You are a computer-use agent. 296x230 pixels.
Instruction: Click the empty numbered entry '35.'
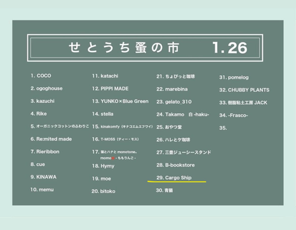pos(223,128)
